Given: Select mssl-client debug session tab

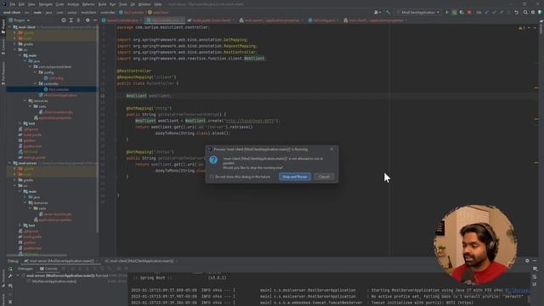Looking at the screenshot, I should tap(141, 261).
